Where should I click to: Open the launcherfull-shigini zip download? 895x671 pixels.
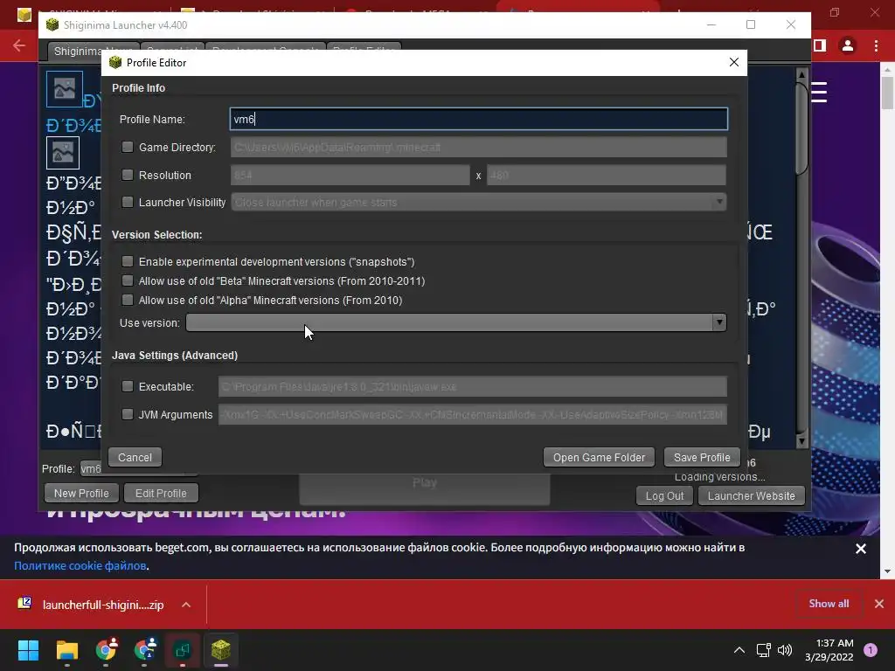point(103,605)
